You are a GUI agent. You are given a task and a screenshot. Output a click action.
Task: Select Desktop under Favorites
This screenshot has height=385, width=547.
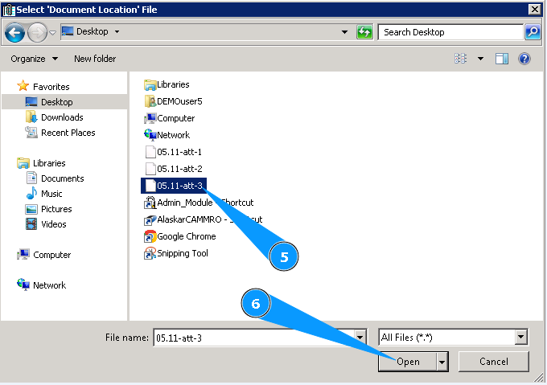(x=57, y=102)
